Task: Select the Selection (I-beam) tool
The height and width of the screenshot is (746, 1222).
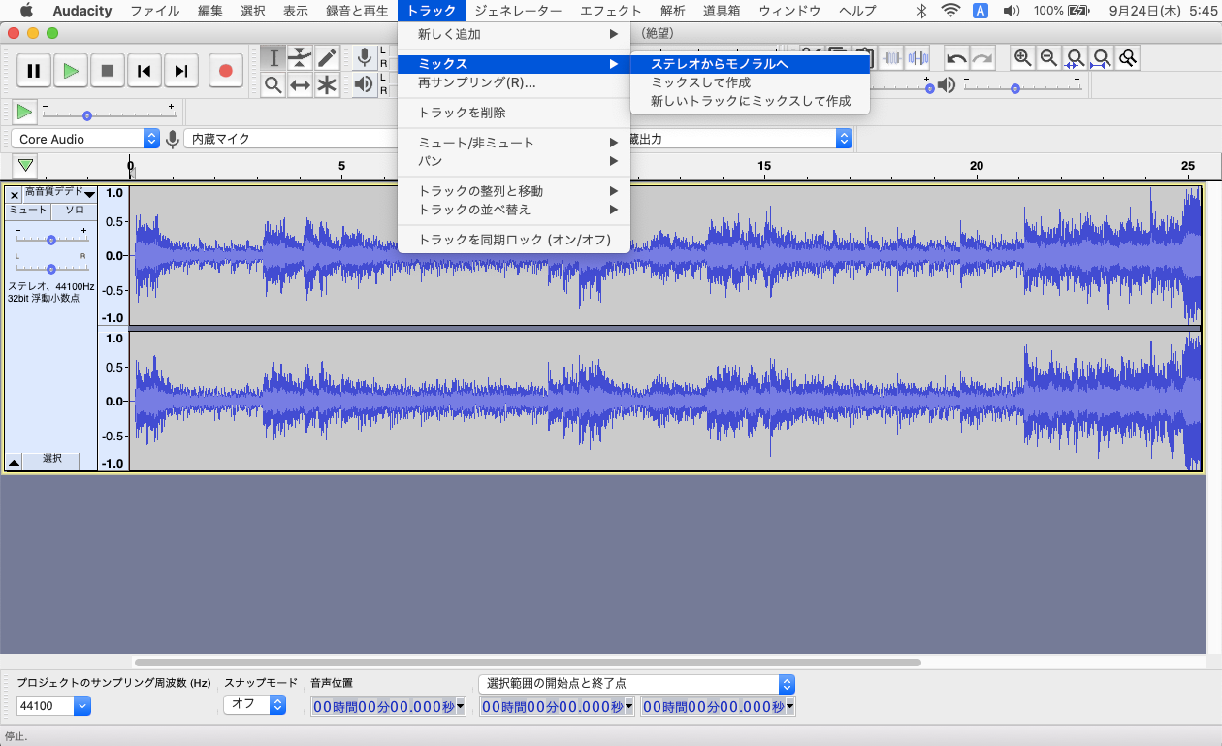Action: 273,58
